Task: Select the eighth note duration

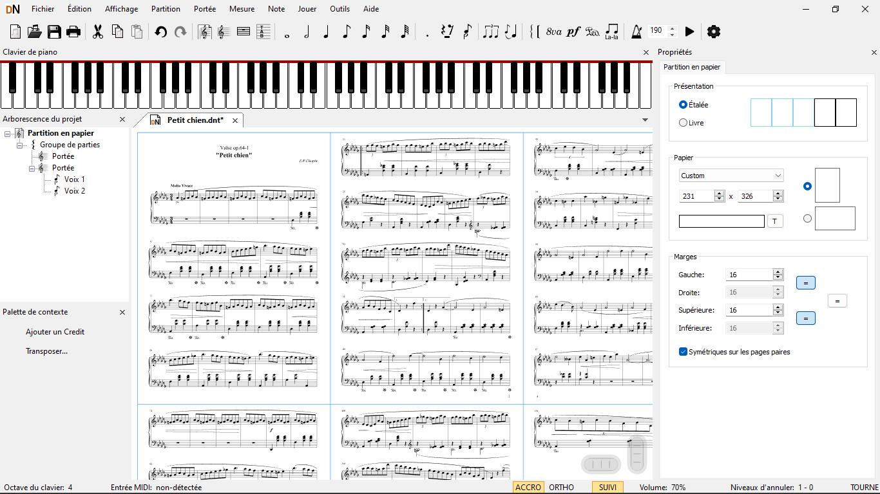Action: click(346, 32)
